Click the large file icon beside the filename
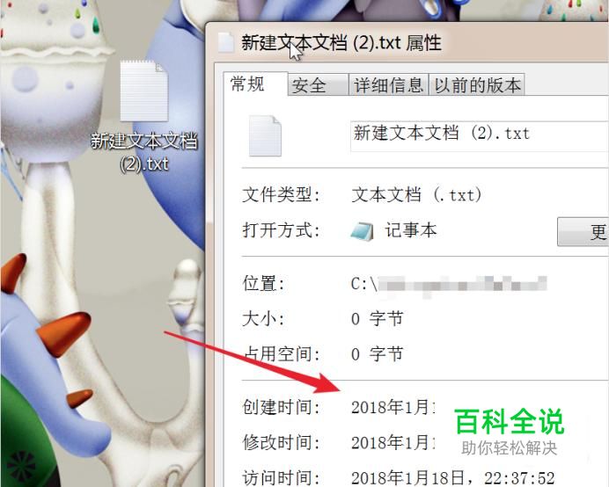 265,136
